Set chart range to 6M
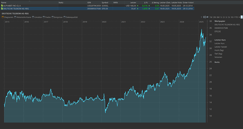The height and width of the screenshot is (129, 243). (218, 17)
